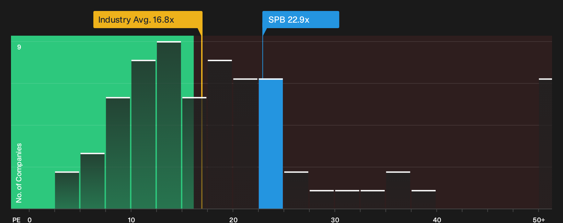Image resolution: width=563 pixels, height=223 pixels.
Task: Click the bar between 27.5 and 30 PE
Action: tap(322, 199)
